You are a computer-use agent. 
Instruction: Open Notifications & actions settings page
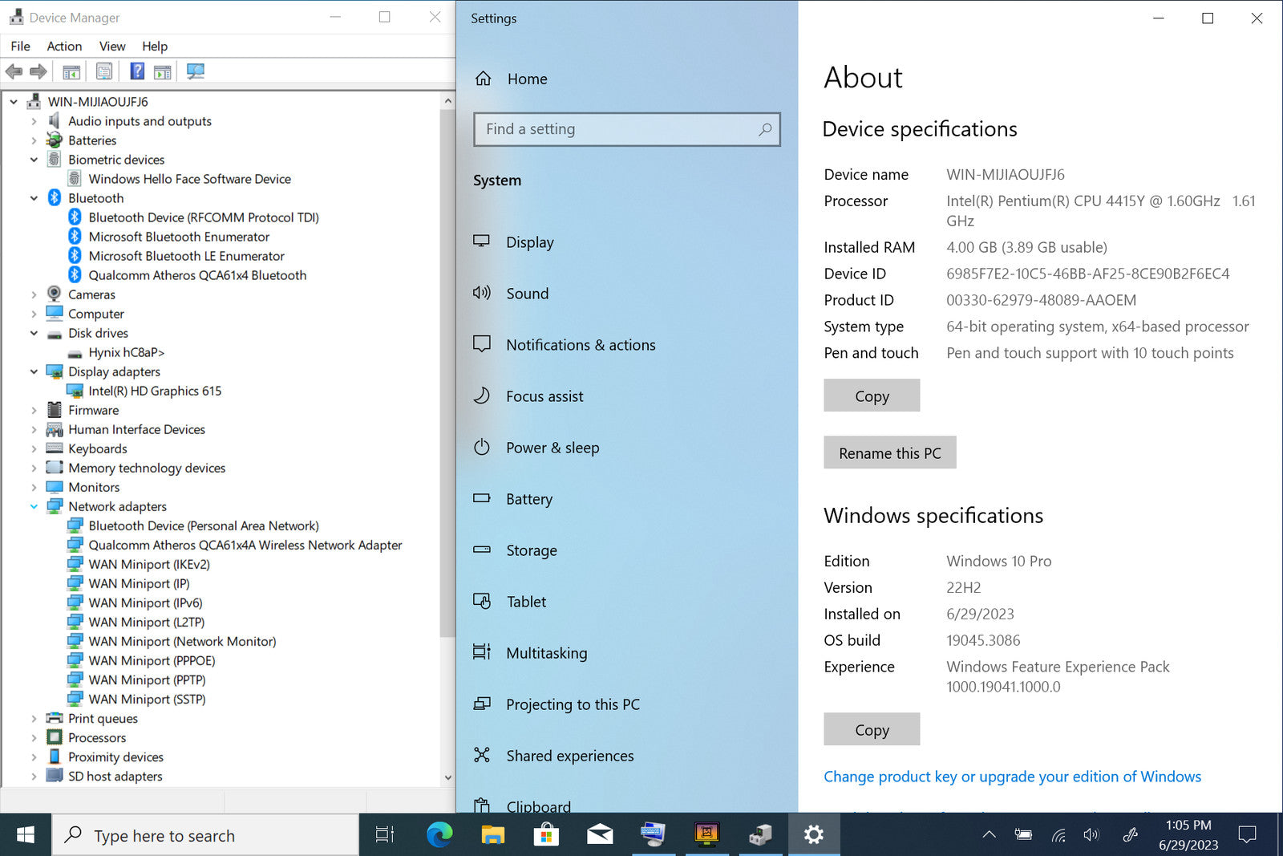(x=581, y=345)
